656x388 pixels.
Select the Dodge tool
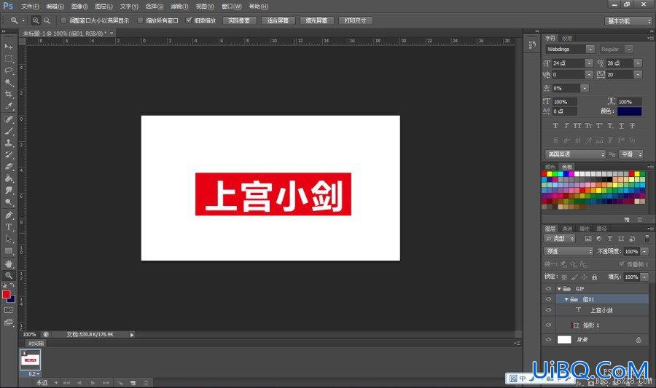coord(8,202)
